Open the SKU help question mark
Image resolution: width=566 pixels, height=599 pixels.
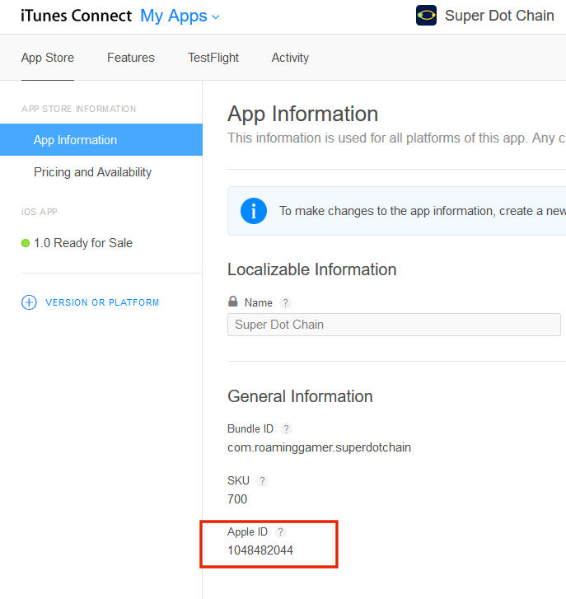(x=262, y=480)
